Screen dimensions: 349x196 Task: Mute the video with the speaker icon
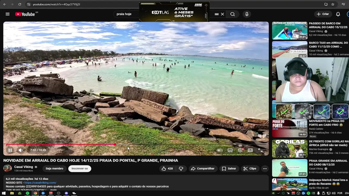point(21,150)
